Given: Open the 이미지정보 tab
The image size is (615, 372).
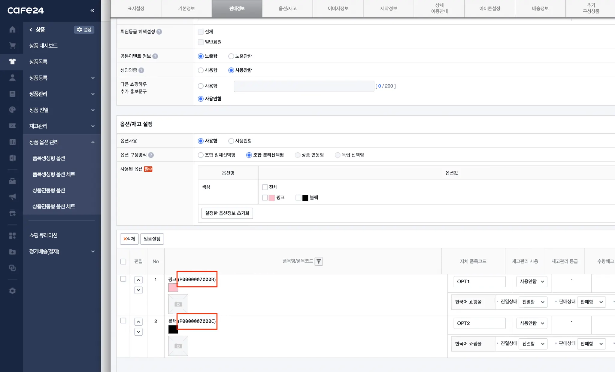Looking at the screenshot, I should (338, 8).
